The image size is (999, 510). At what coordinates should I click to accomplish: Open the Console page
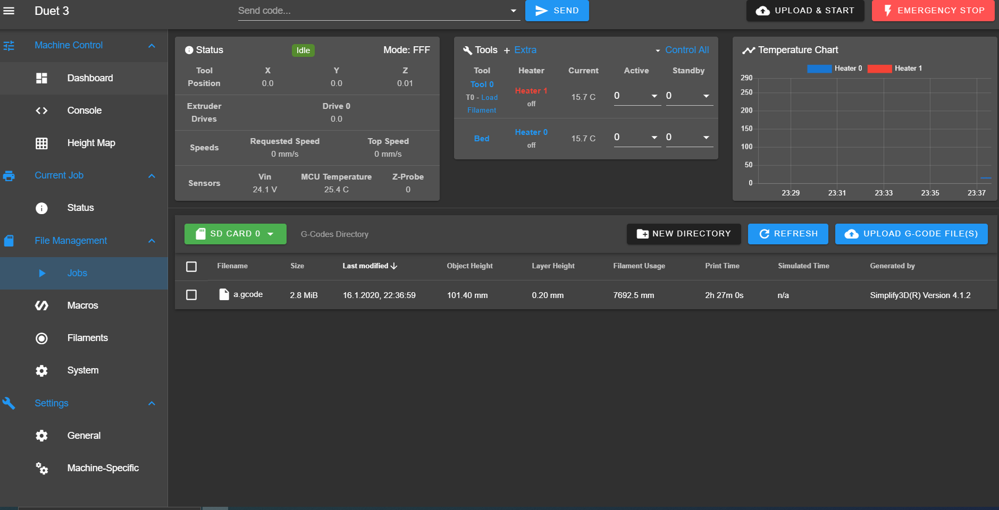[84, 110]
